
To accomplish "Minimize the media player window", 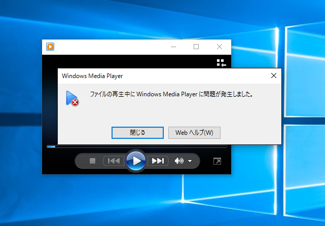I will tap(173, 47).
